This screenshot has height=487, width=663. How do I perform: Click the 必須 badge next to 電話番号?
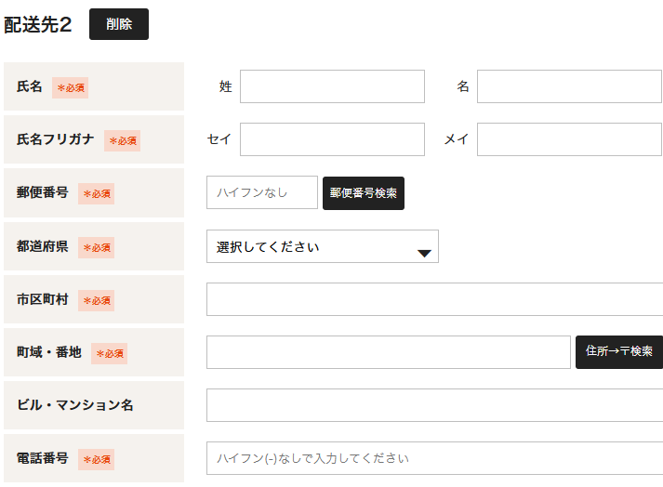(96, 459)
